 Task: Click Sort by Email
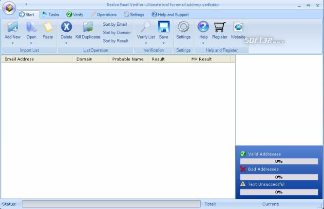point(114,24)
